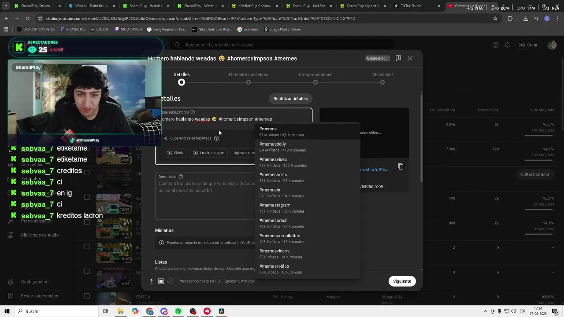
Task: Open YouTube Studio notifications bell
Action: [x=507, y=45]
